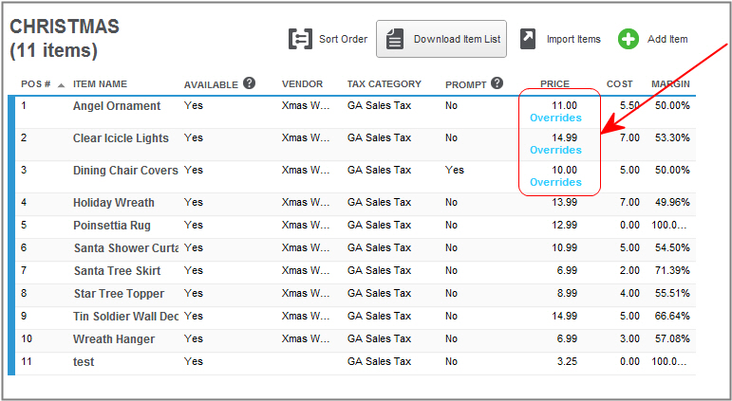Open the help icon next to AVAILABLE
The height and width of the screenshot is (401, 732).
[250, 83]
